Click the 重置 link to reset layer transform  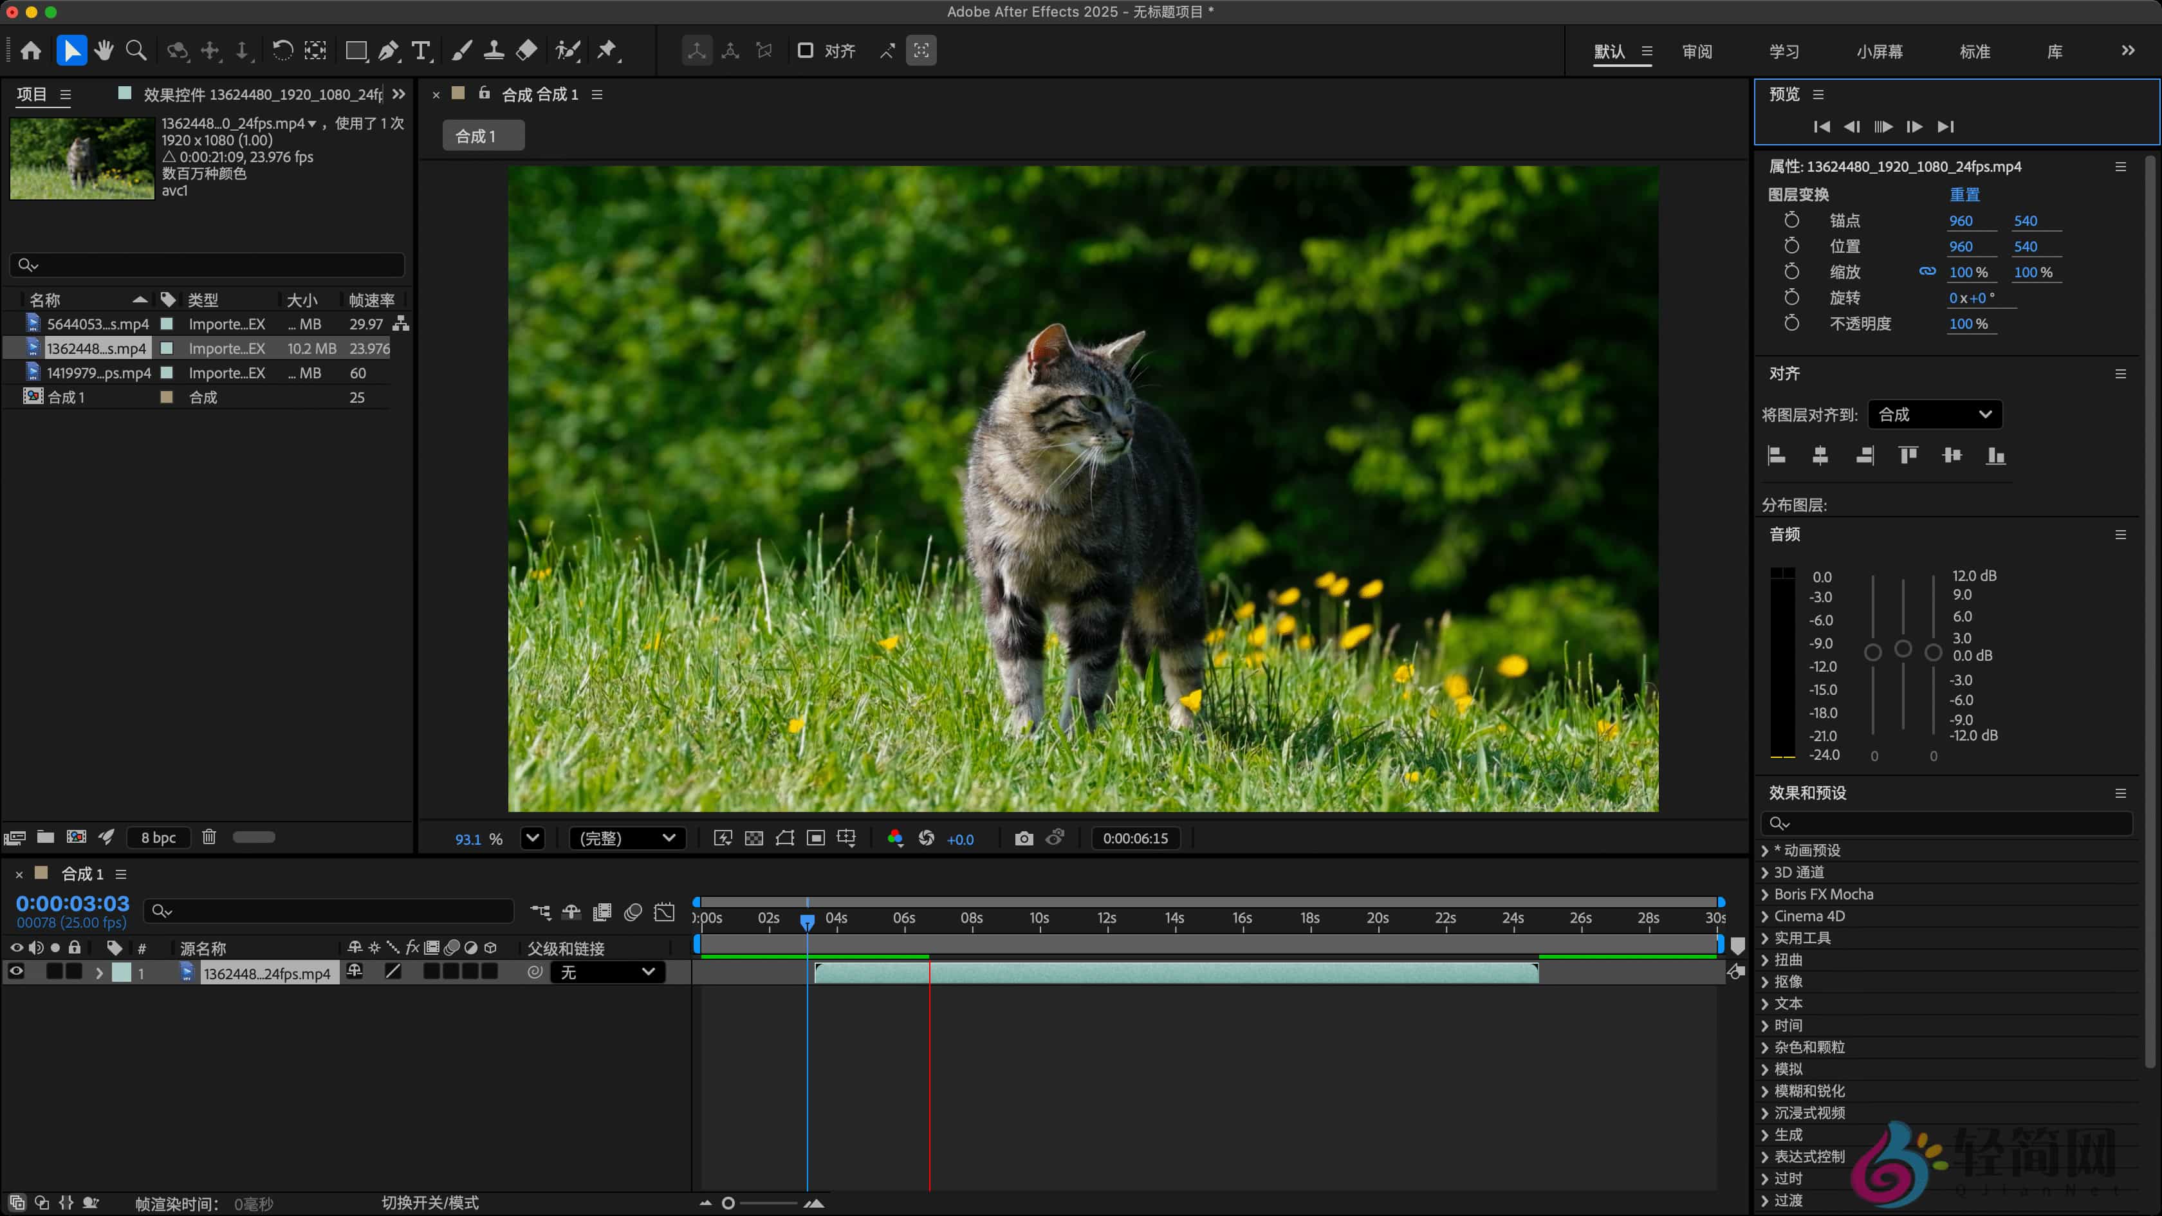(x=1967, y=194)
